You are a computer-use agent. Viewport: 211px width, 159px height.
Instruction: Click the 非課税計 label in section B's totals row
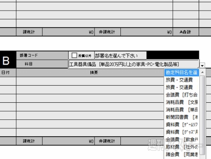coord(107,141)
